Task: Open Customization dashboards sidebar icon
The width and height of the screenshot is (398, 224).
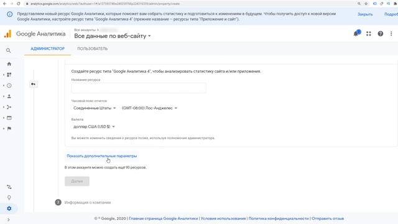Action: [9, 75]
